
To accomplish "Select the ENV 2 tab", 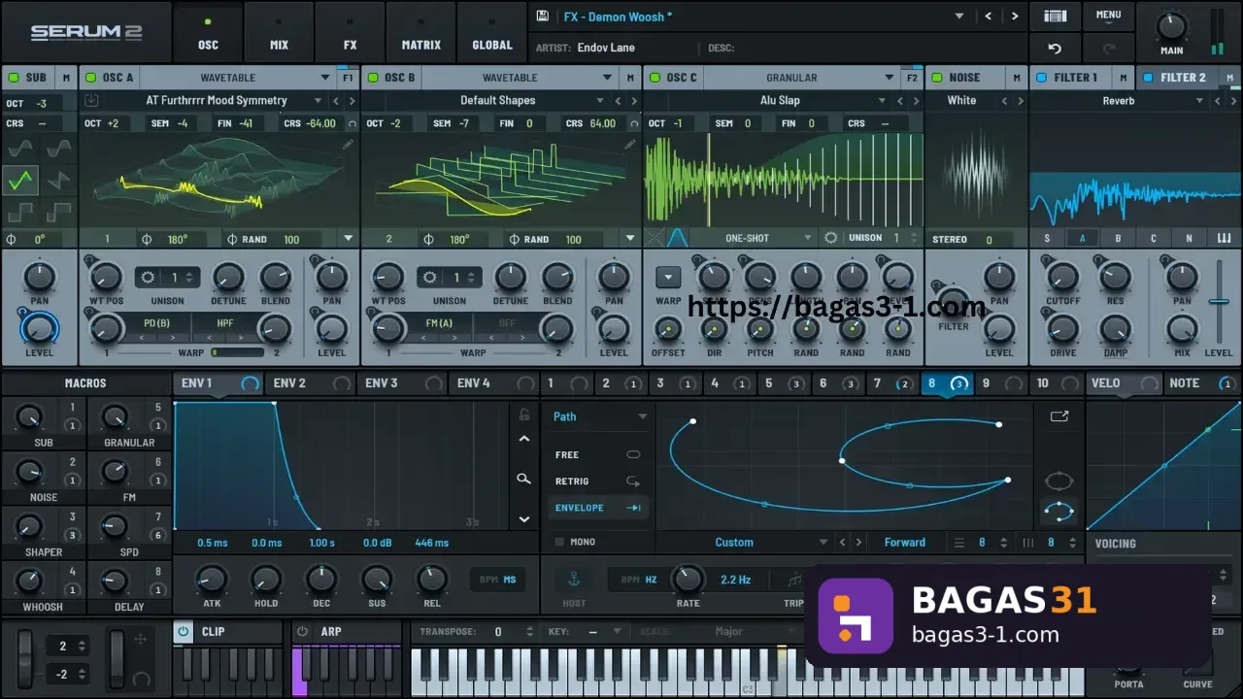I will point(311,383).
